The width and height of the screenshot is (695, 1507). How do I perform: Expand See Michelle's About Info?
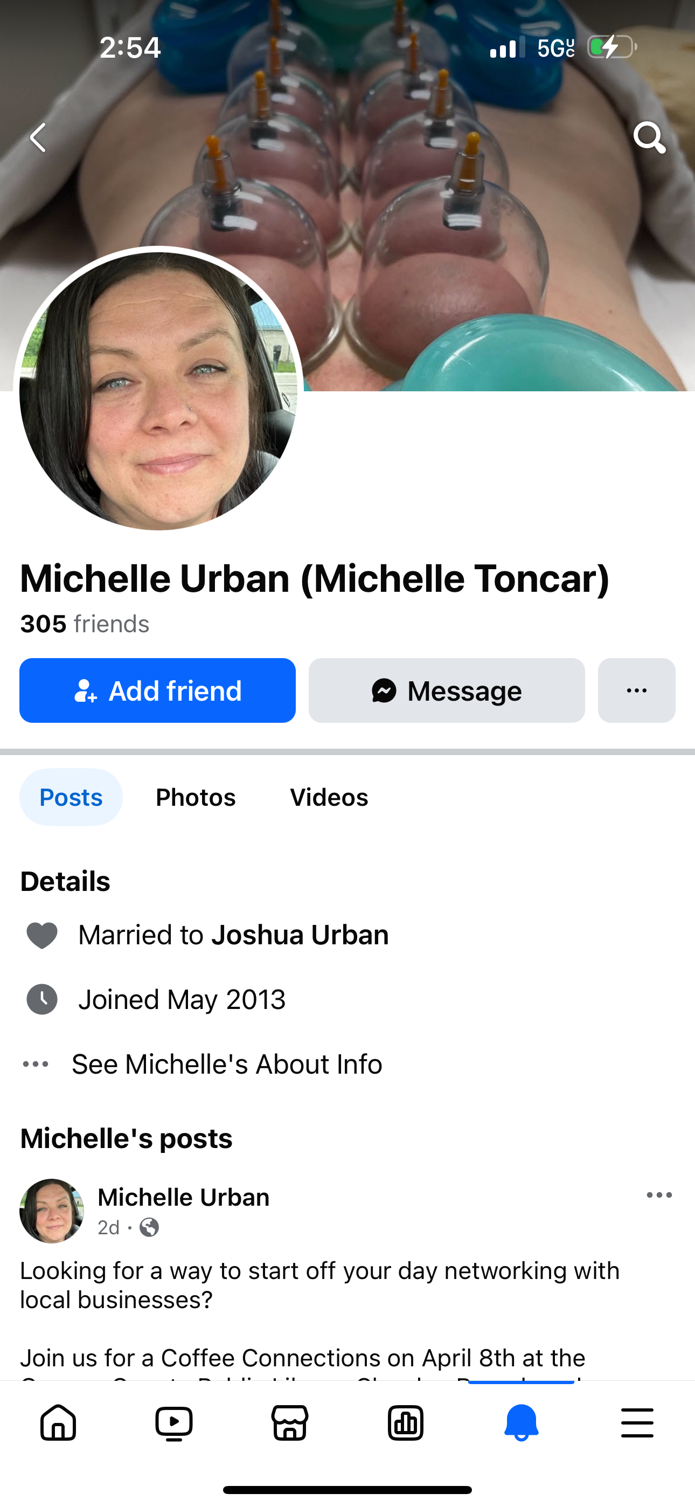[x=226, y=1064]
